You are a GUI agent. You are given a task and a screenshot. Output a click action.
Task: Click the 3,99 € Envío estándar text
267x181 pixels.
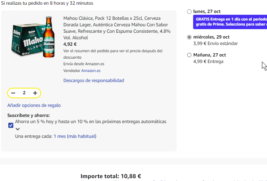coord(215,44)
